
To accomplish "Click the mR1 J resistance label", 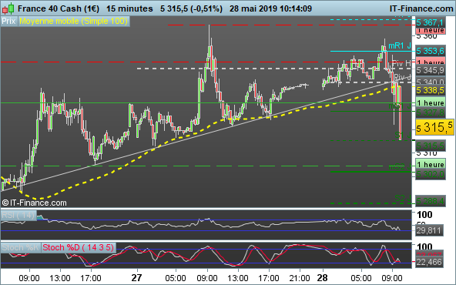I will [x=400, y=45].
